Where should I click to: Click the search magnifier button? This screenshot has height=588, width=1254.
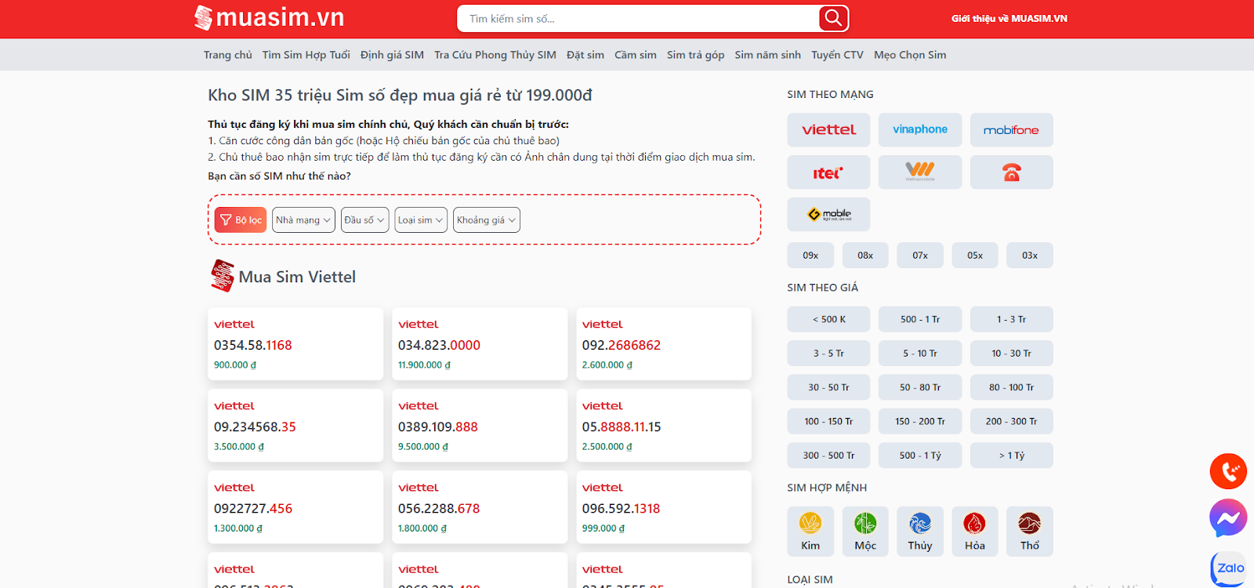[833, 18]
